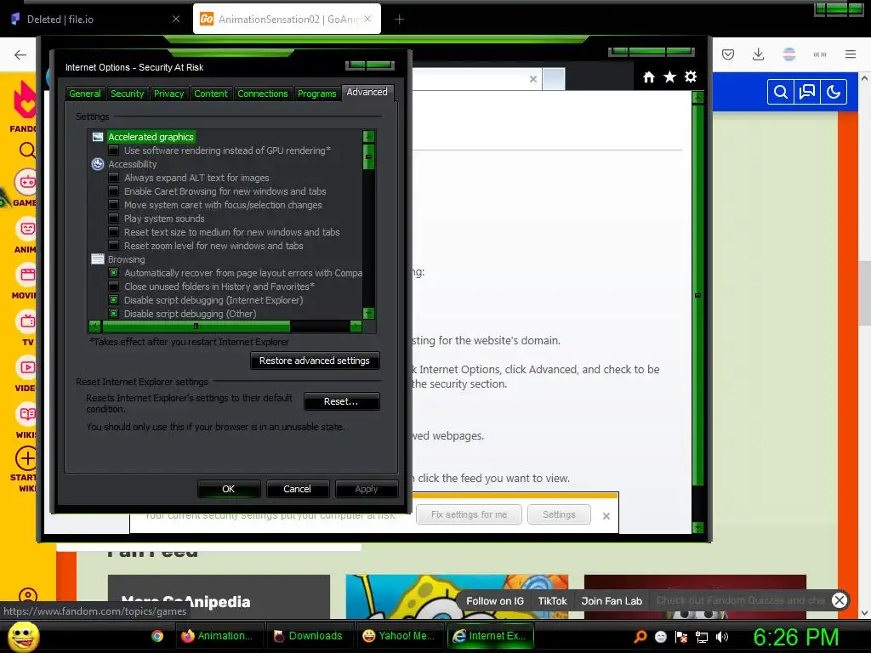871x653 pixels.
Task: Uncheck Automatically recover from page layout errors
Action: [113, 273]
